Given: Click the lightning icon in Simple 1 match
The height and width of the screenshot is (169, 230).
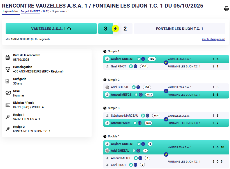Looking at the screenshot, I should 166,63.
